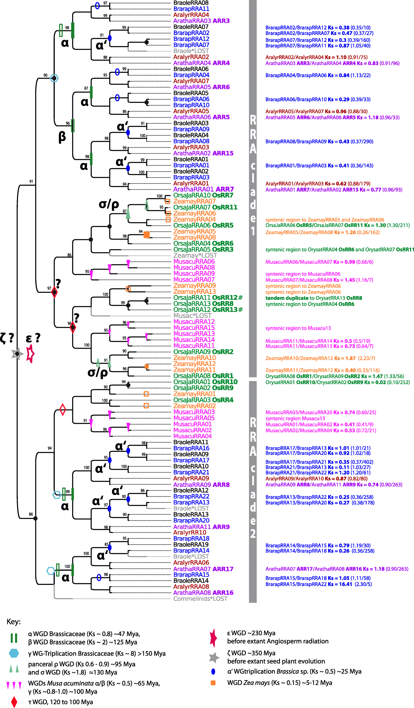Select the Musac*LOST leaf label
Viewport: 414px width, 708px height.
click(x=192, y=316)
